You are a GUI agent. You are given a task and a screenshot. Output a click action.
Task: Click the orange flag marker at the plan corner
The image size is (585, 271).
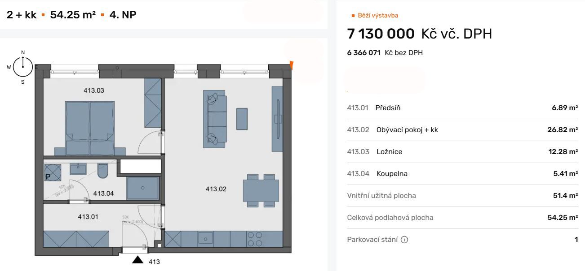click(x=292, y=65)
